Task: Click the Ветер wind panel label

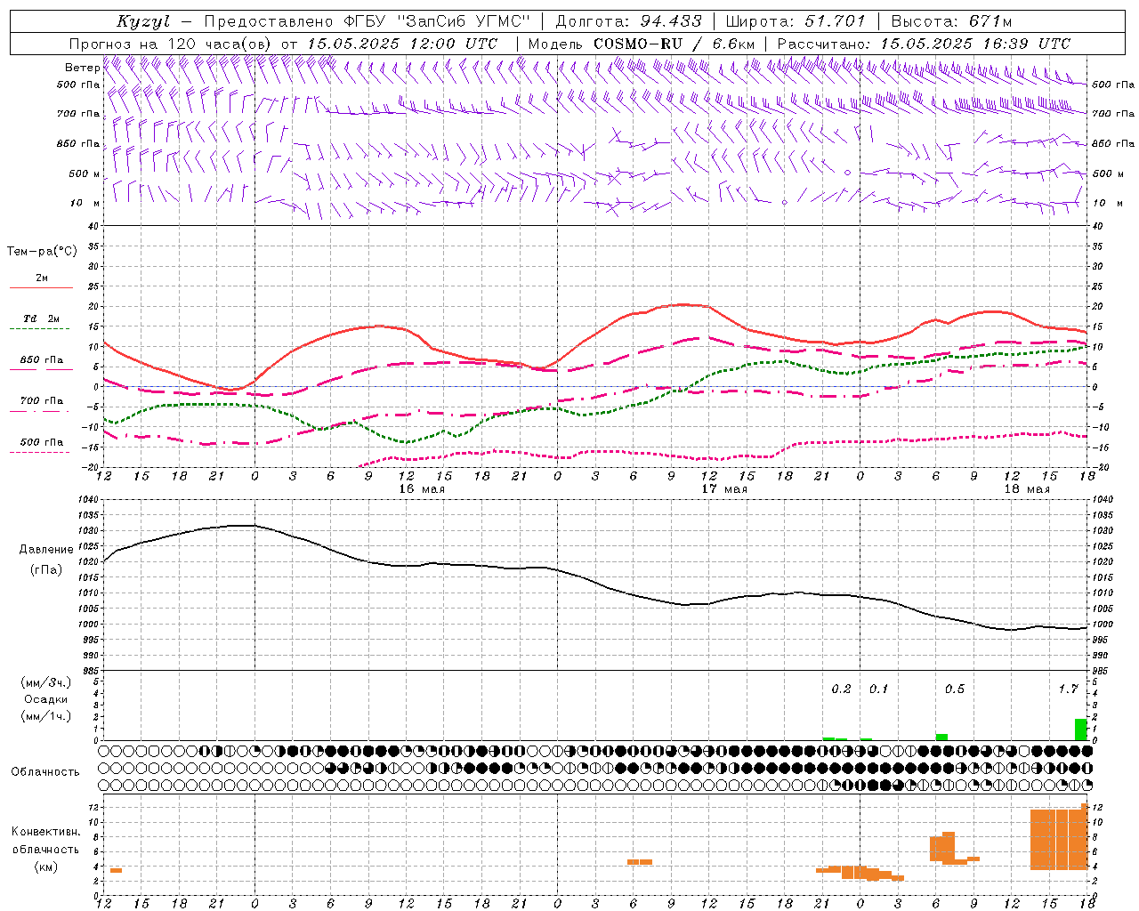Action: [x=82, y=68]
